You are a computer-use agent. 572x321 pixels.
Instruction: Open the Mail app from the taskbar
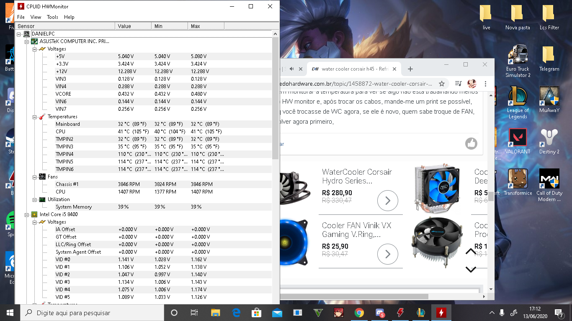point(277,313)
